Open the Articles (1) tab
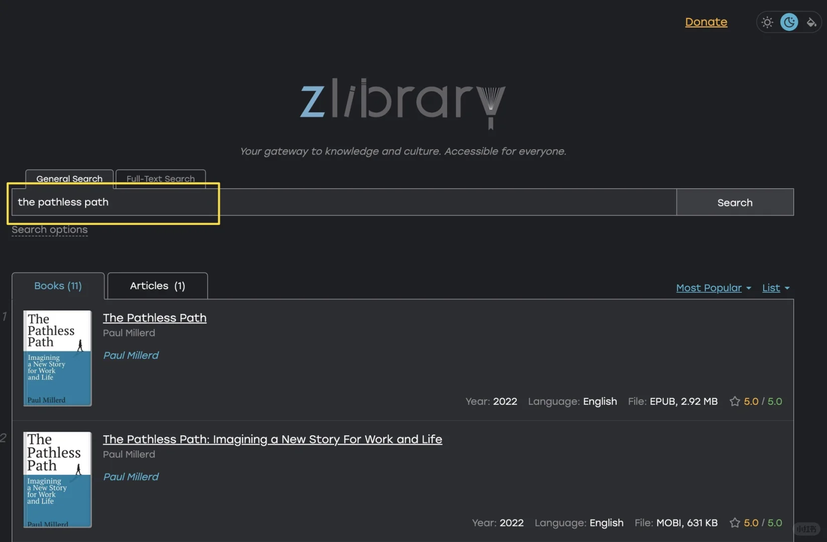 tap(158, 286)
